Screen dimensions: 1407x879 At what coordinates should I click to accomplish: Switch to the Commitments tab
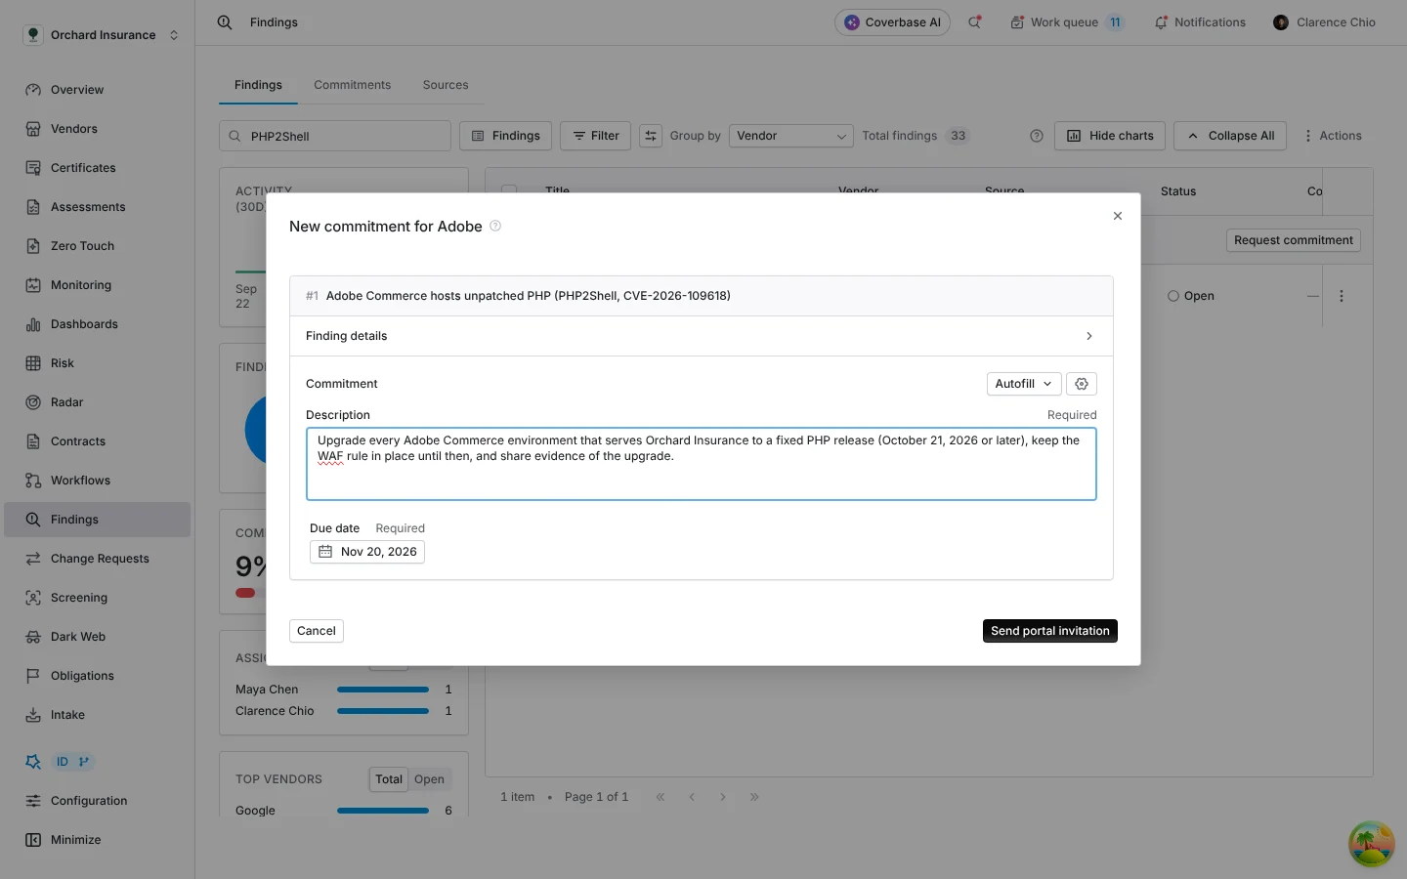[x=353, y=85]
